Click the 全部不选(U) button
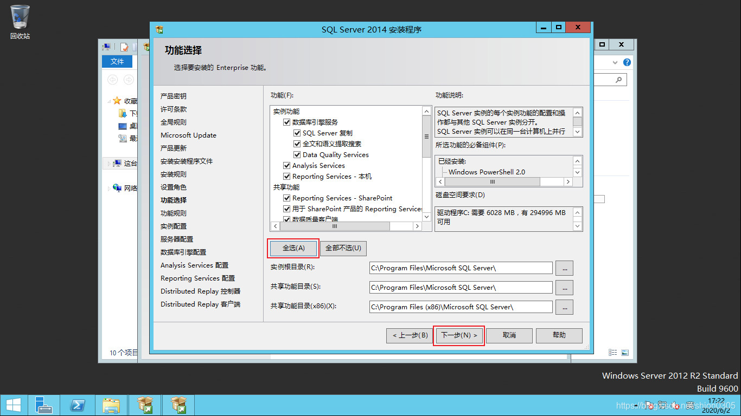 pos(343,248)
